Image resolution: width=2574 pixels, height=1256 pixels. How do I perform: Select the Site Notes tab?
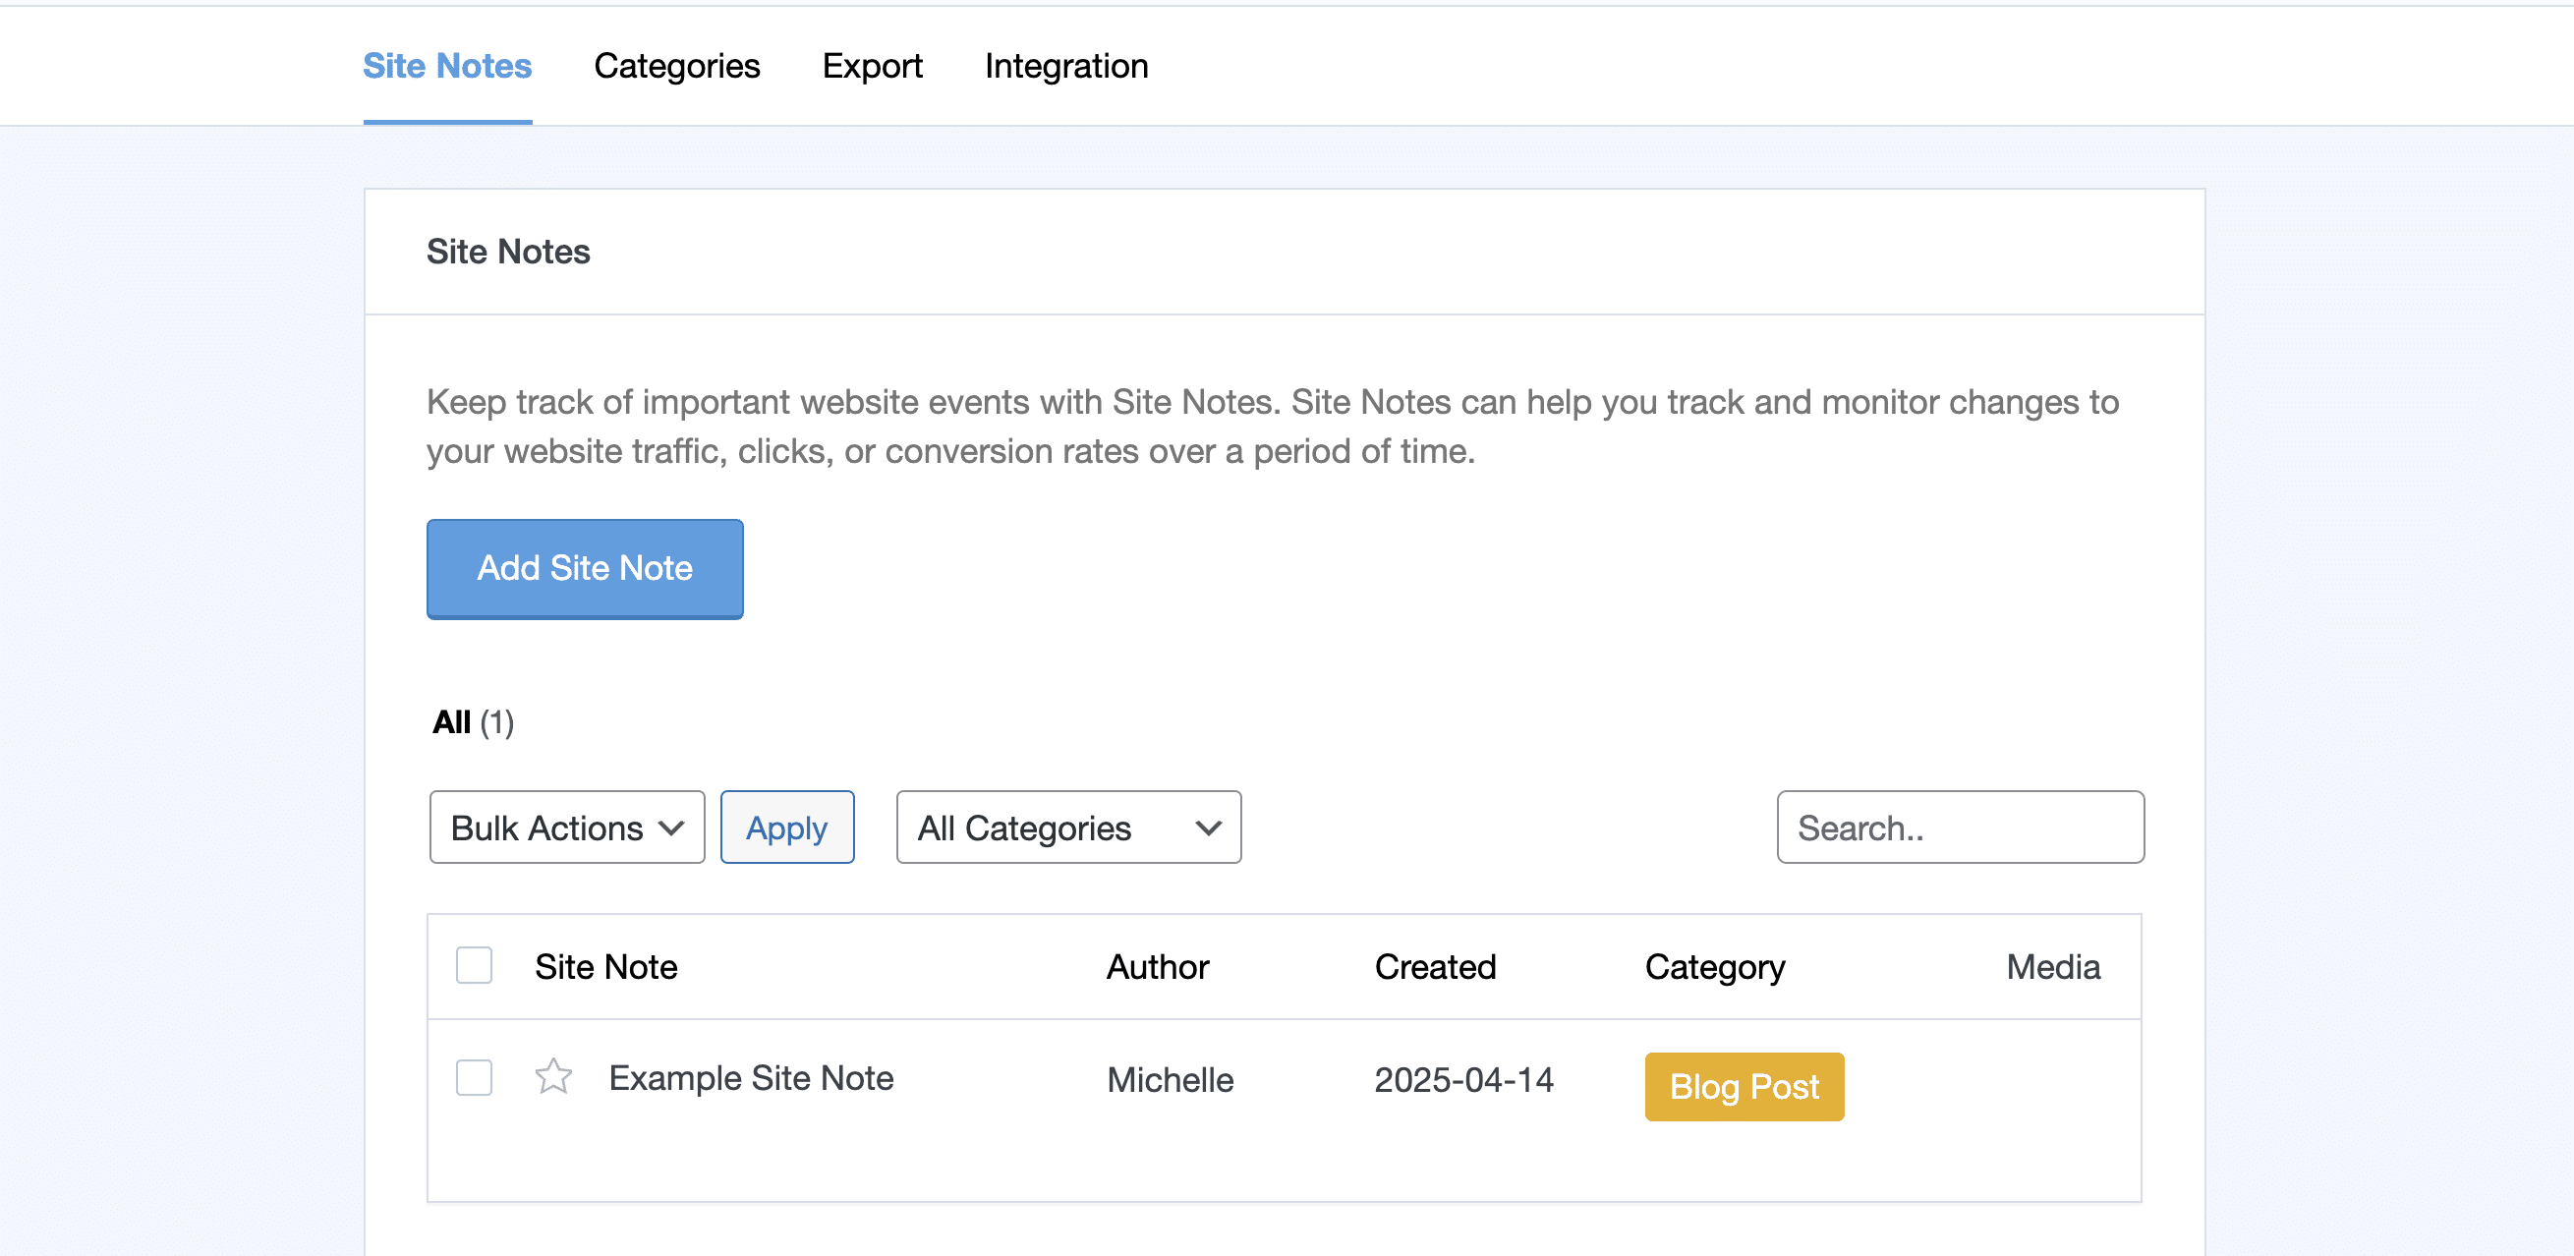coord(446,66)
